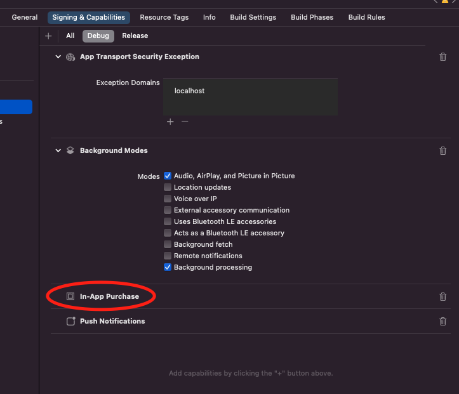Select the Release configuration filter
The image size is (459, 394).
[x=135, y=36]
